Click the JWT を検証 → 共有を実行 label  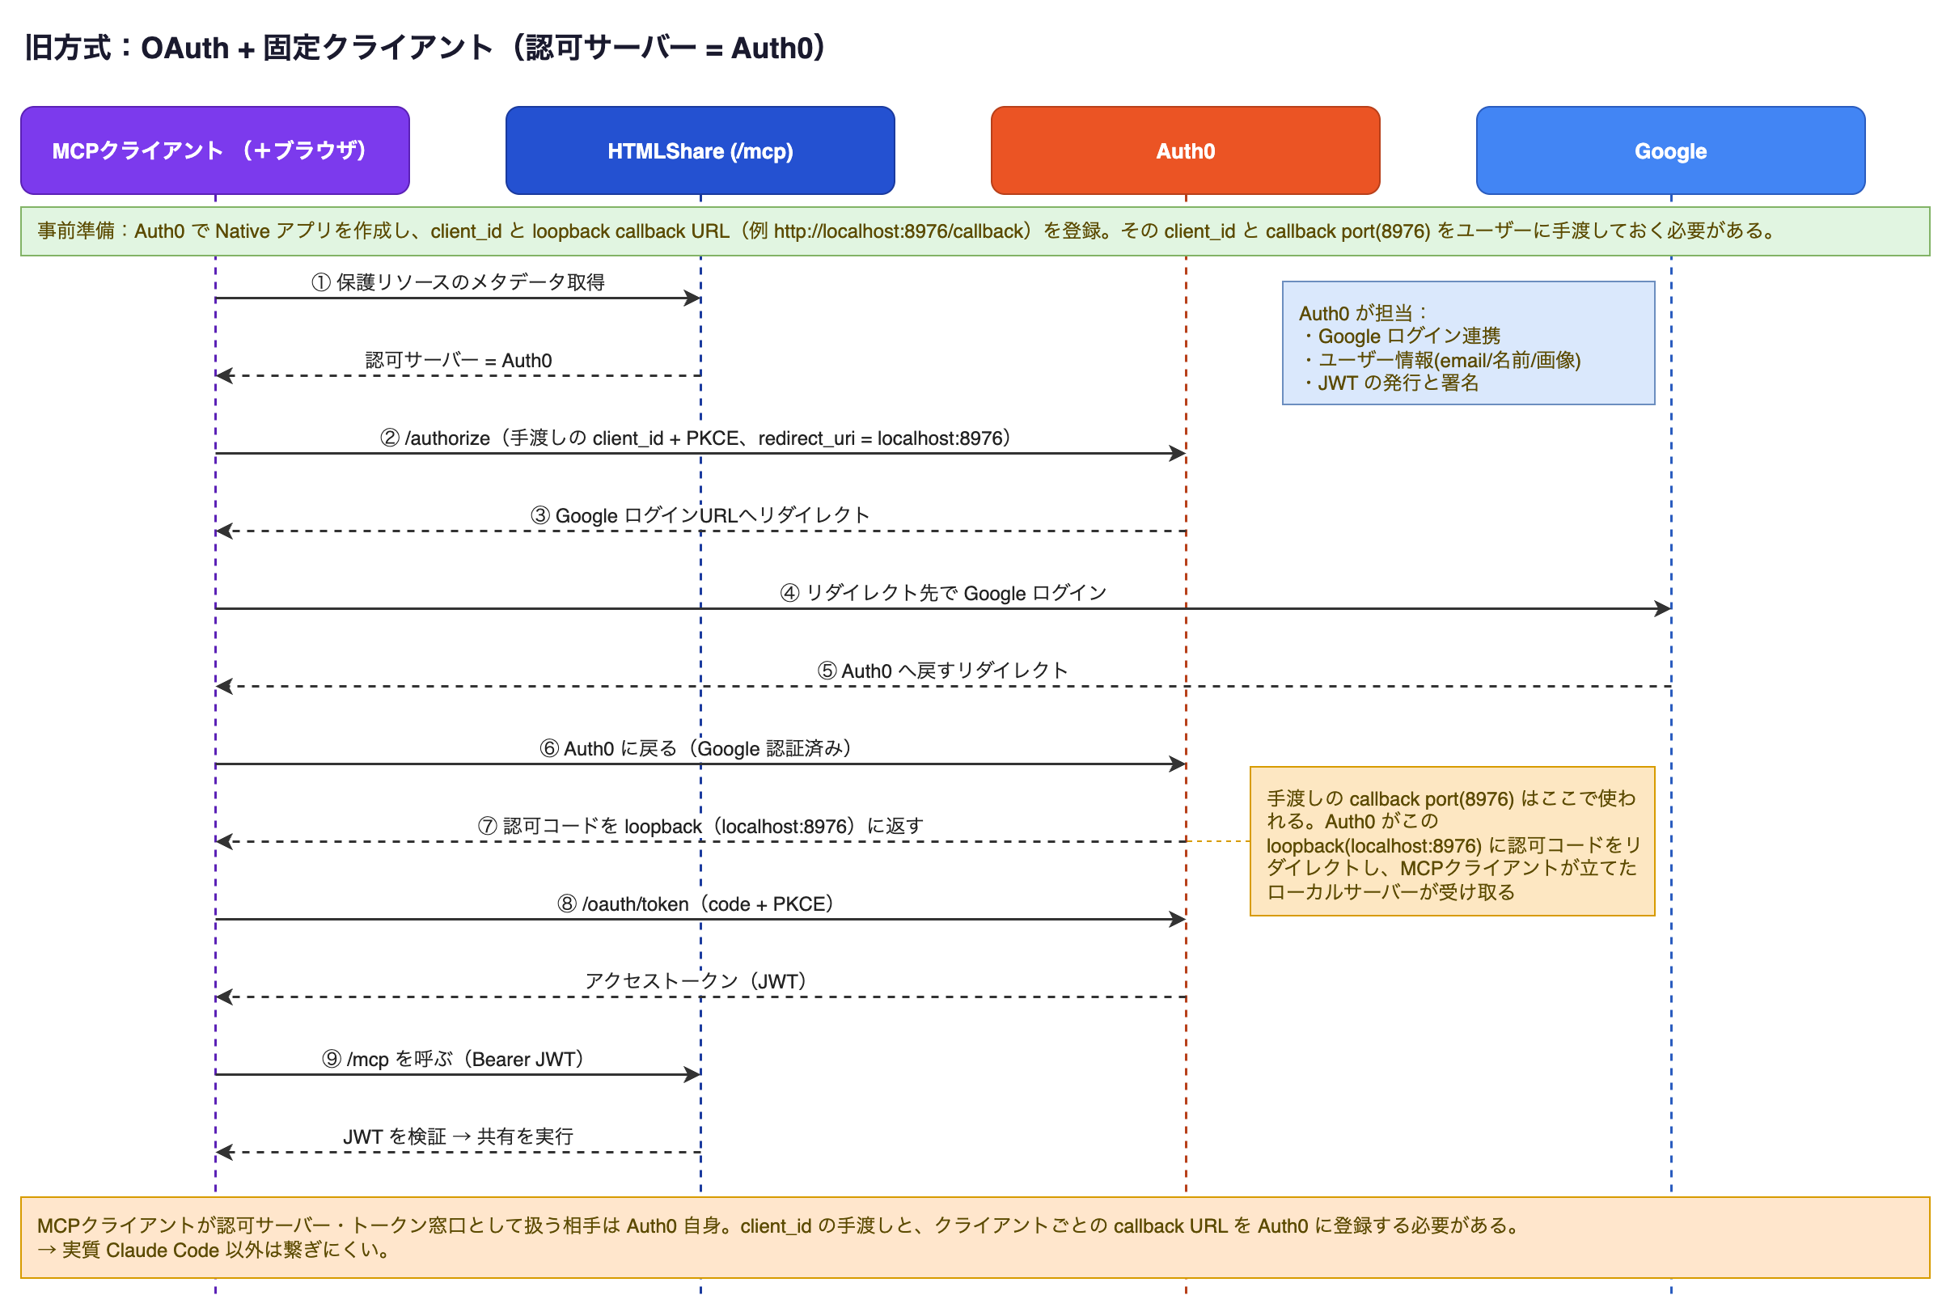(458, 1136)
